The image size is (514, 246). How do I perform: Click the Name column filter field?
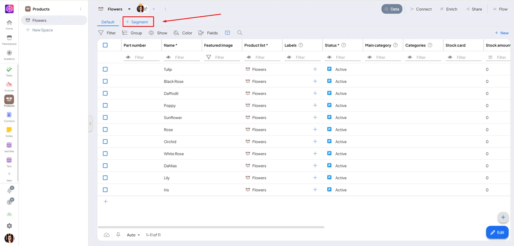182,57
